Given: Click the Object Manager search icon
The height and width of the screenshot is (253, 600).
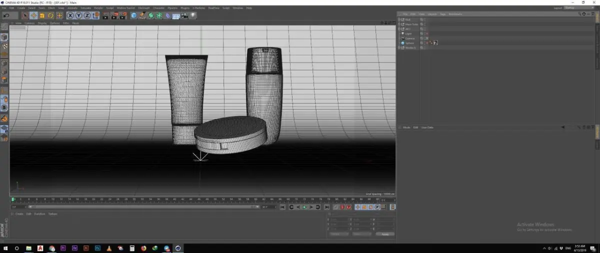Looking at the screenshot, I should [580, 14].
